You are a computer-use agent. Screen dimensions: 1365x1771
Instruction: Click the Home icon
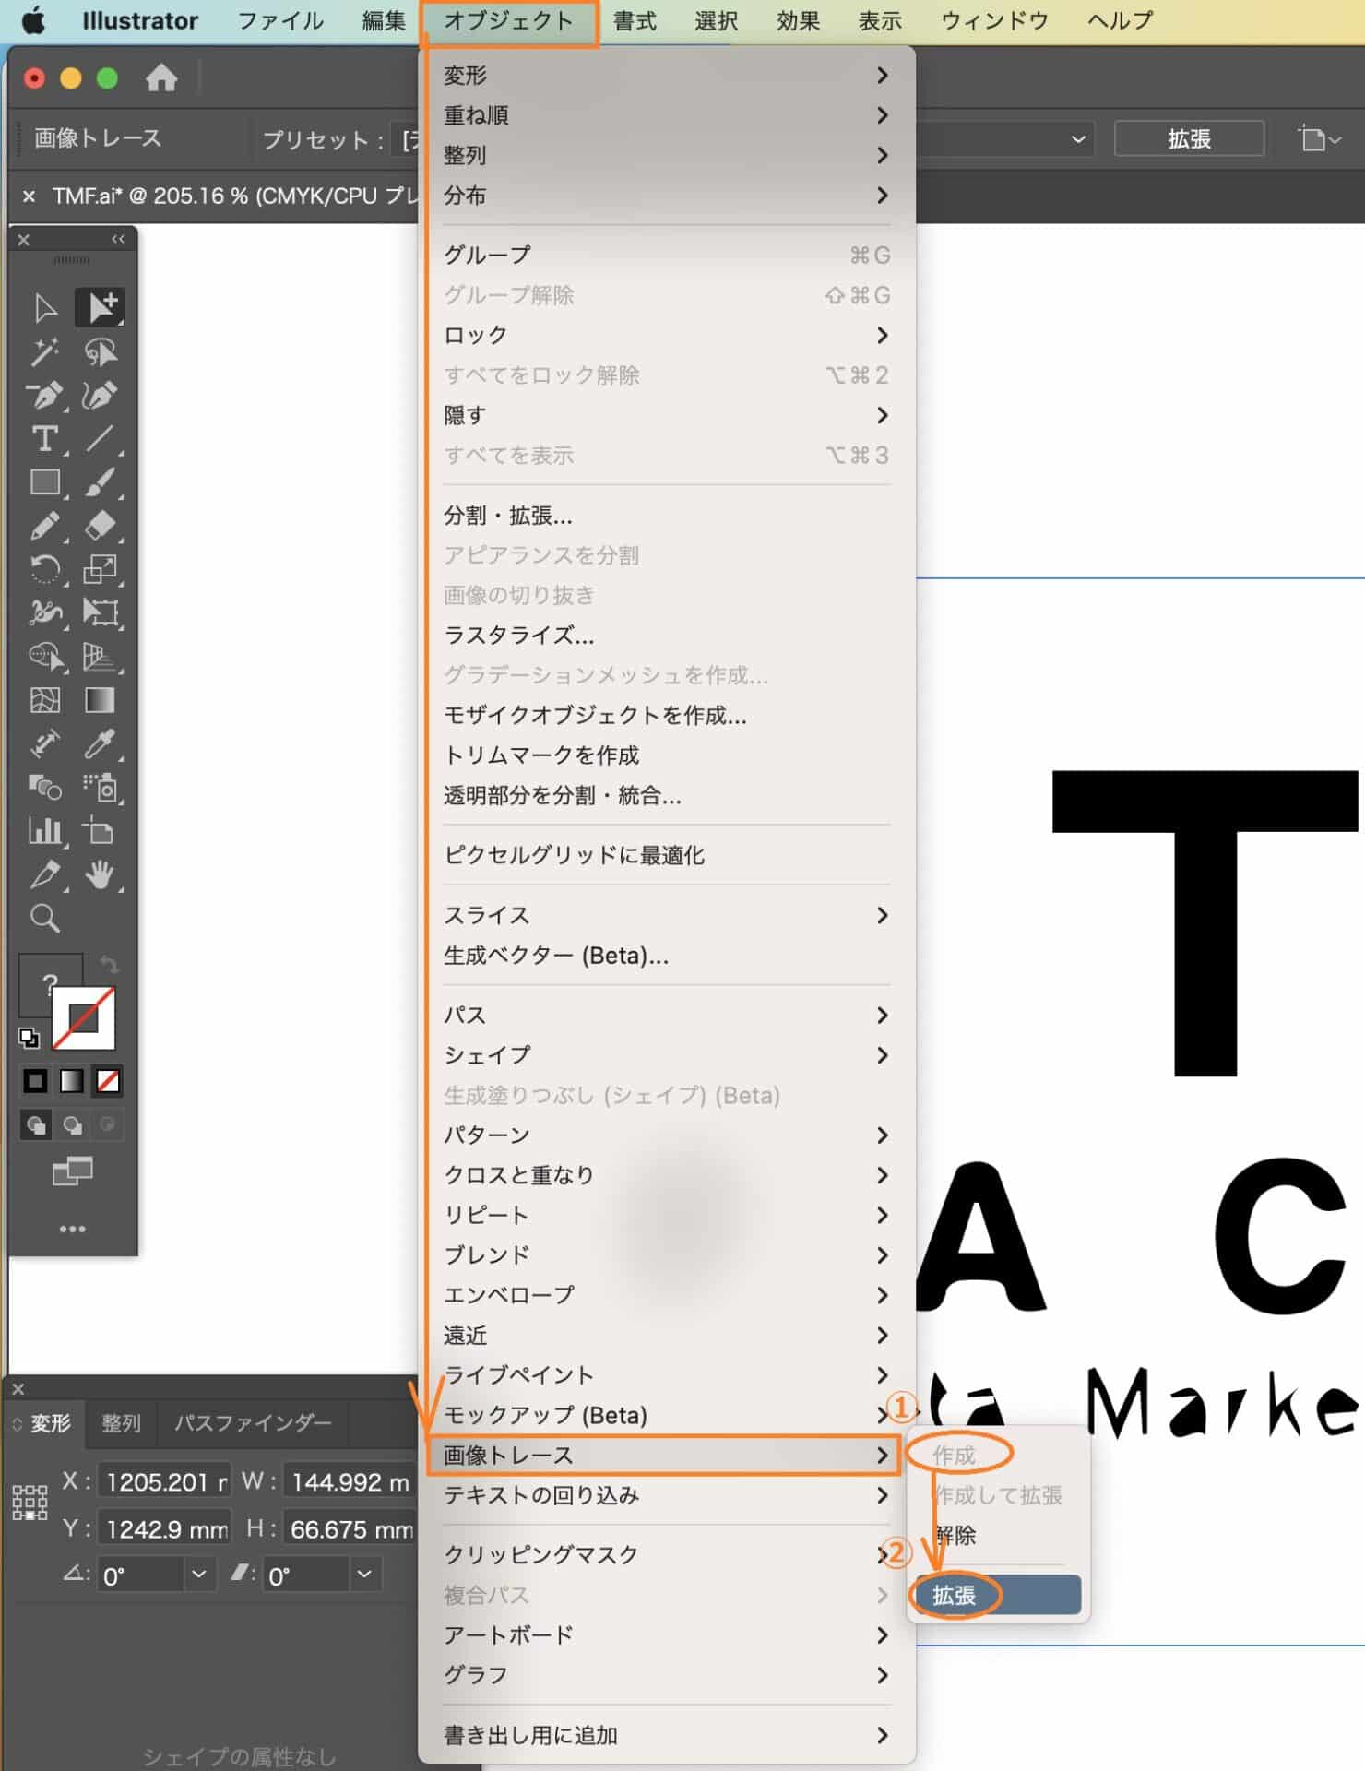tap(161, 78)
